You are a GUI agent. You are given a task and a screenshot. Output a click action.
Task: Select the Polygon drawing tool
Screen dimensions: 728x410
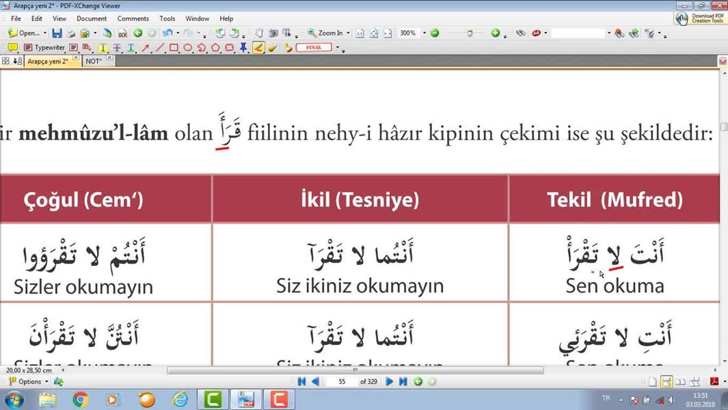[x=215, y=47]
